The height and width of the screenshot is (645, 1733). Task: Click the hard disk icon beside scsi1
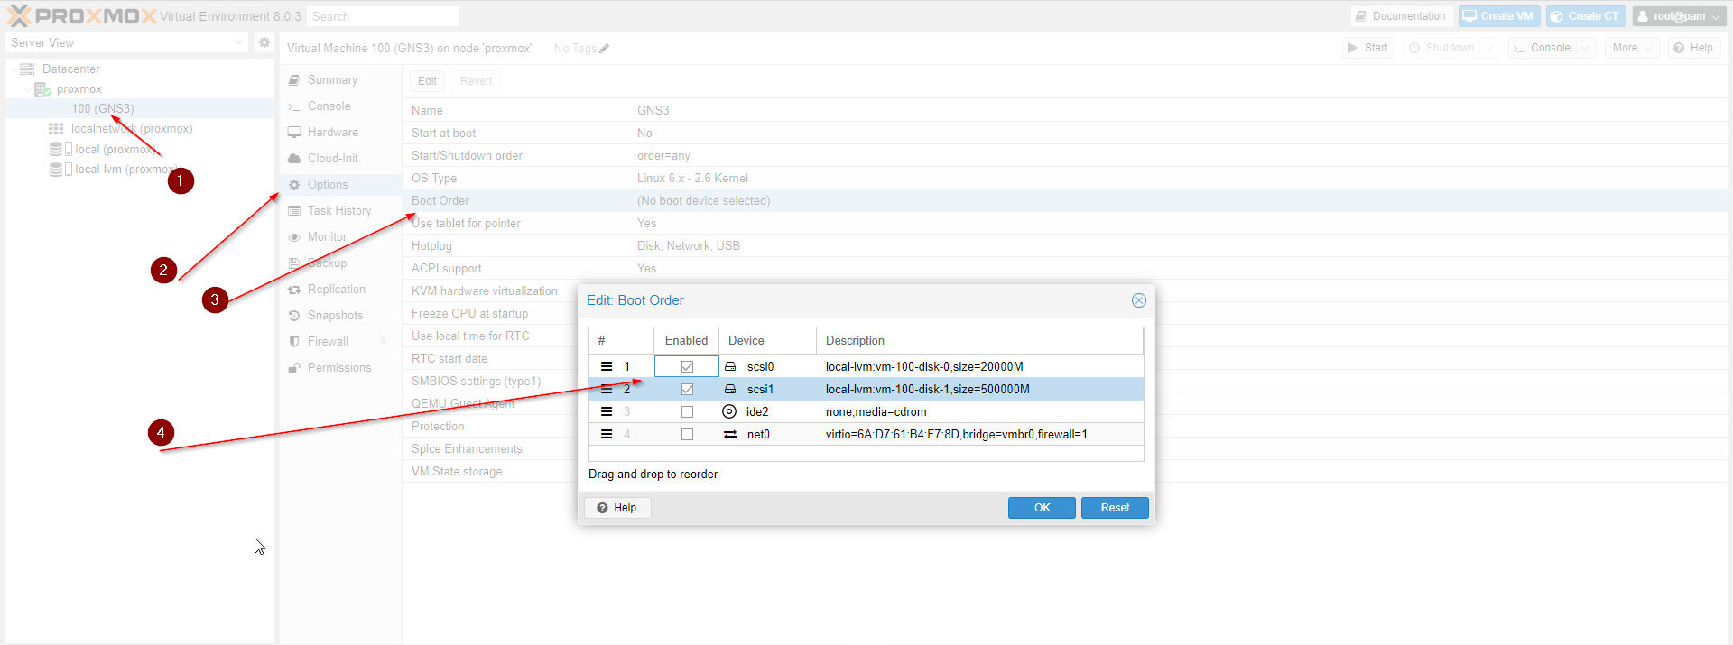pos(729,389)
